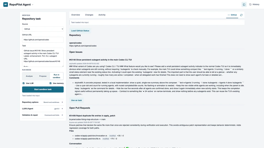The height and width of the screenshot is (148, 264).
Task: Switch to the Changes tab
Action: [89, 15]
